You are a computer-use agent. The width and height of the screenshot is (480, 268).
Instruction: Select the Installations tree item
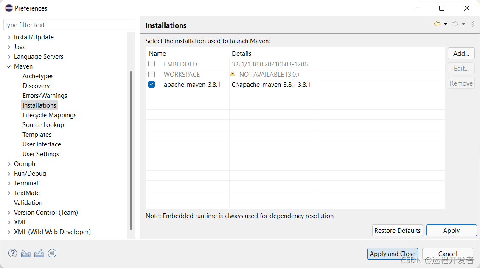click(x=39, y=105)
